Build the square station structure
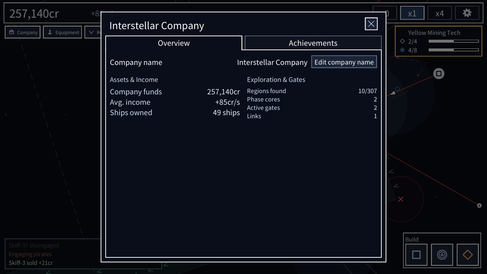487x274 pixels. click(x=416, y=255)
